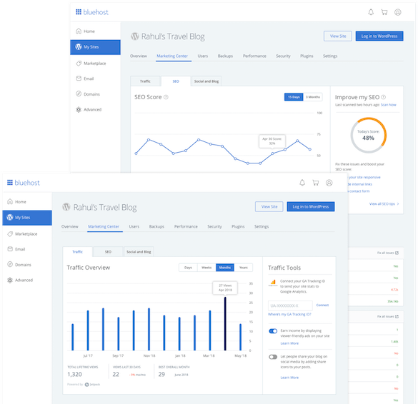
Task: Click Jetpack logo below traffic stats
Action: pos(87,384)
